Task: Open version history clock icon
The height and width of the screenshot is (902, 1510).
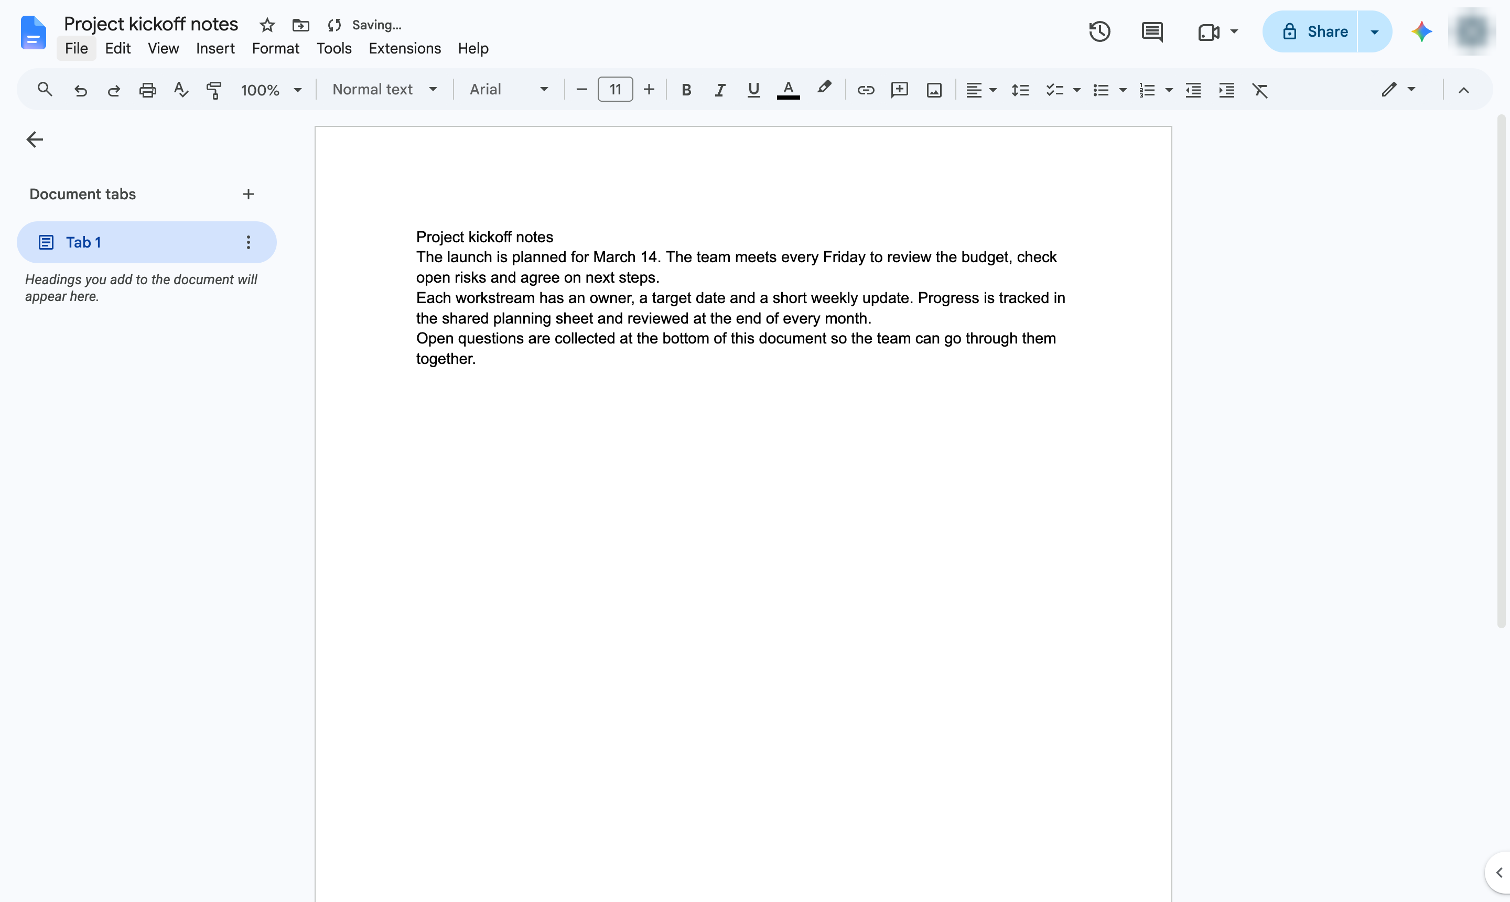Action: pyautogui.click(x=1099, y=31)
